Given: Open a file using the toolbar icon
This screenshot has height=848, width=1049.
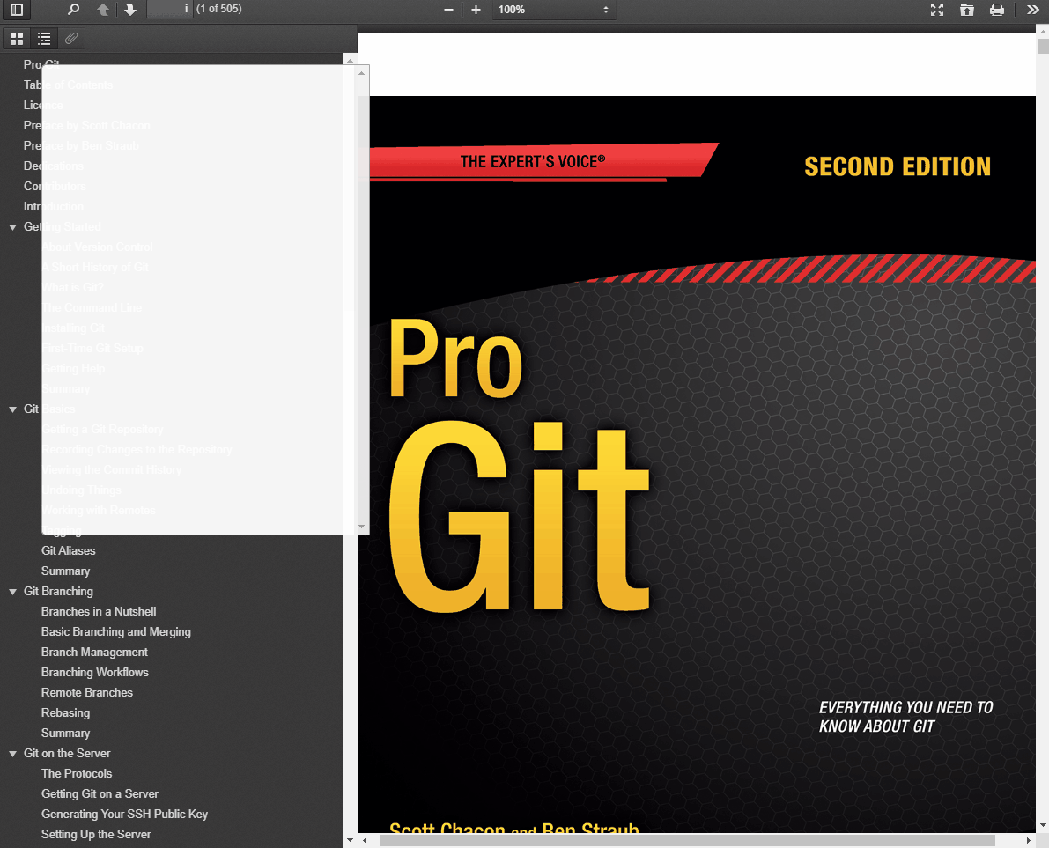Looking at the screenshot, I should pyautogui.click(x=967, y=10).
